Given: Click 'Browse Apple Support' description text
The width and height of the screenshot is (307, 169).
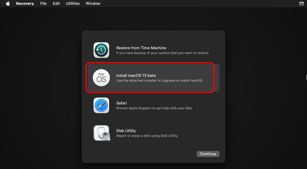Looking at the screenshot, I should coord(155,108).
